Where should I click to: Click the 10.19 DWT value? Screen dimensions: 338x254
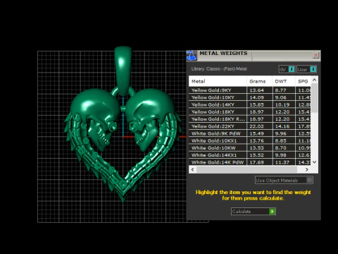pyautogui.click(x=282, y=104)
